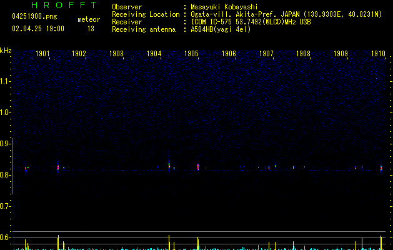Click antenna value A504HB(yagi 4el)
The image size is (393, 250).
click(221, 29)
